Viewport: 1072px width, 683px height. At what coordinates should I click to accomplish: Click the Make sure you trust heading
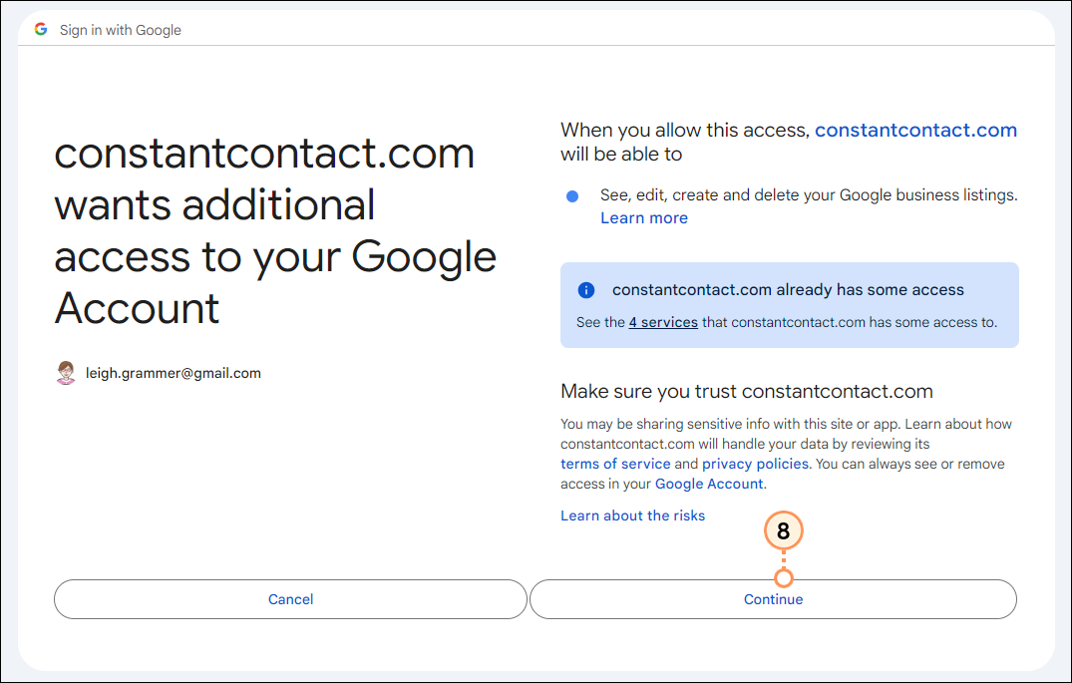click(747, 391)
